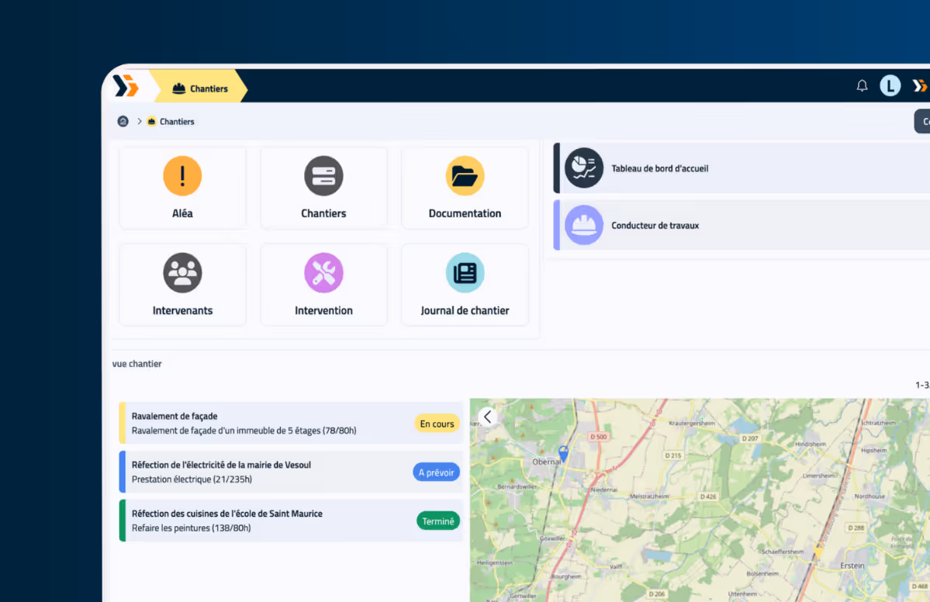Open Réfection de l'électricité de Vesoul row
The height and width of the screenshot is (602, 930).
point(291,472)
